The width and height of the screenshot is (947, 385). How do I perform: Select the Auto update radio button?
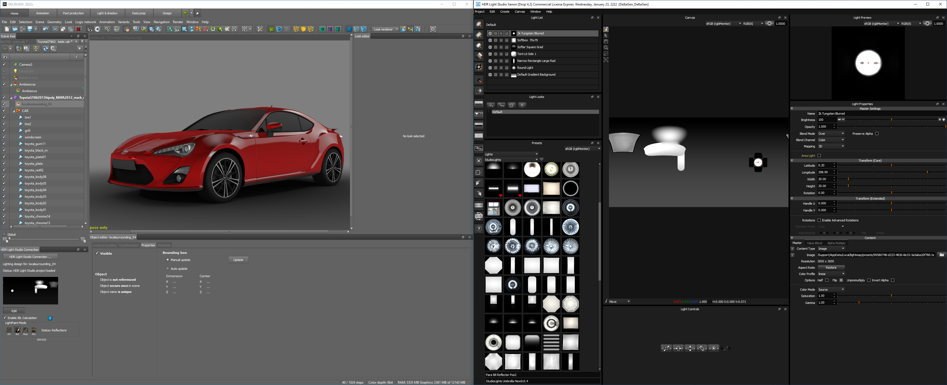pos(168,269)
